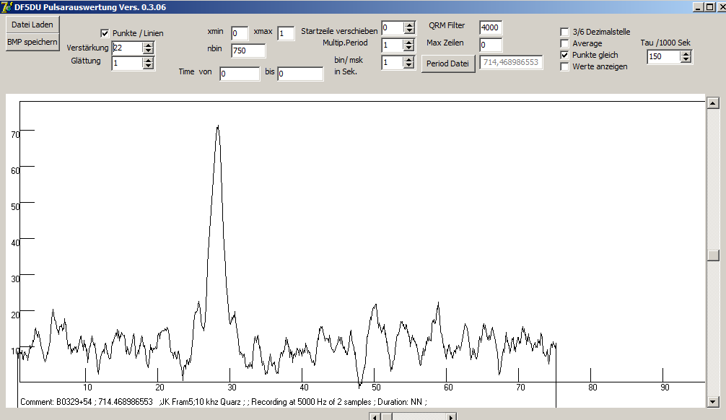Enable the Average checkbox
726x420 pixels.
point(564,43)
